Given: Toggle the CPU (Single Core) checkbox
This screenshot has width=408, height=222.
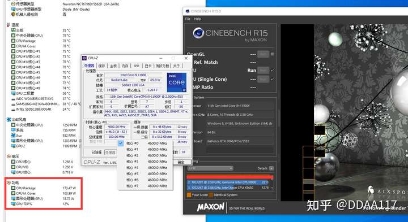Looking at the screenshot, I should [x=272, y=79].
